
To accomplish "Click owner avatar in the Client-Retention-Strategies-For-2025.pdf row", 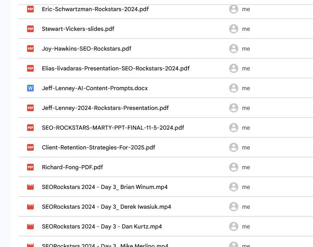I will point(234,147).
